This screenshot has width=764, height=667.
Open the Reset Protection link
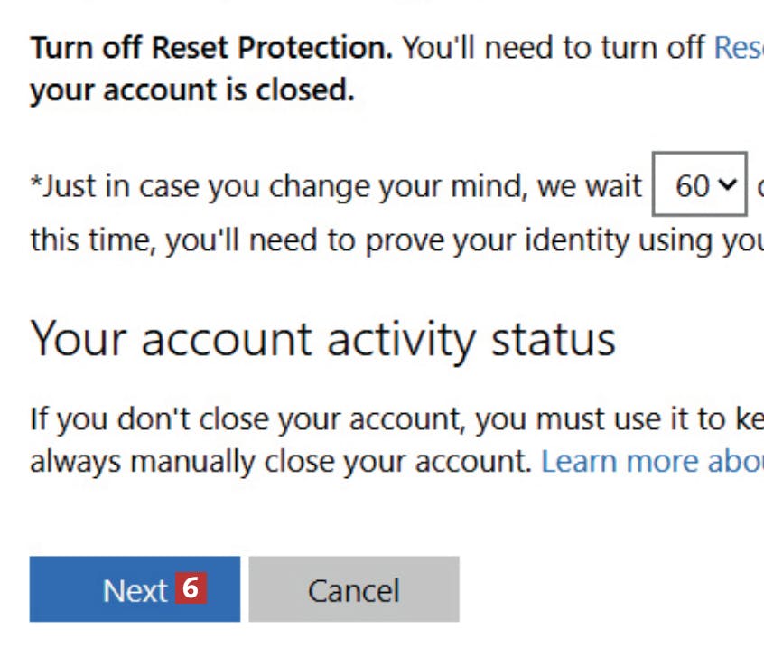[x=739, y=48]
